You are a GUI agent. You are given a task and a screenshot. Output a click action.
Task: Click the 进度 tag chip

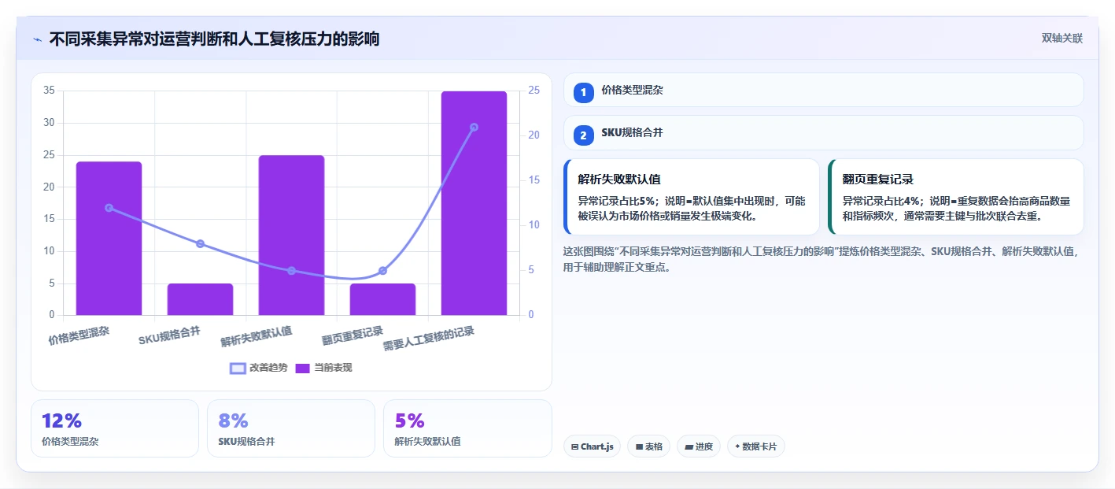(x=699, y=446)
